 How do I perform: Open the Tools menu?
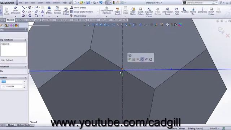coord(48,3)
